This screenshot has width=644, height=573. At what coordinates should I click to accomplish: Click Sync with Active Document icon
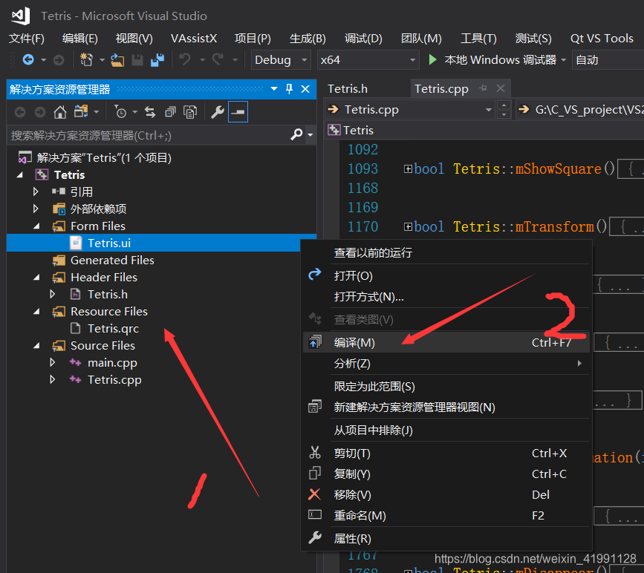[x=150, y=112]
